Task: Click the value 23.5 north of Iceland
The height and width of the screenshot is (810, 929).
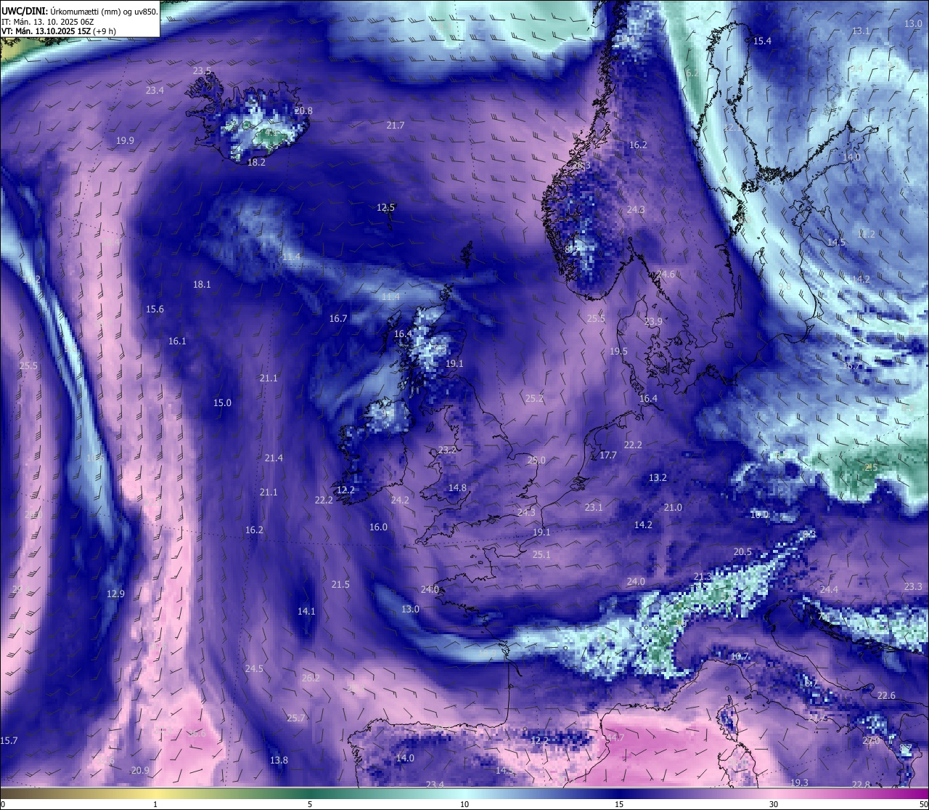Action: (x=202, y=71)
